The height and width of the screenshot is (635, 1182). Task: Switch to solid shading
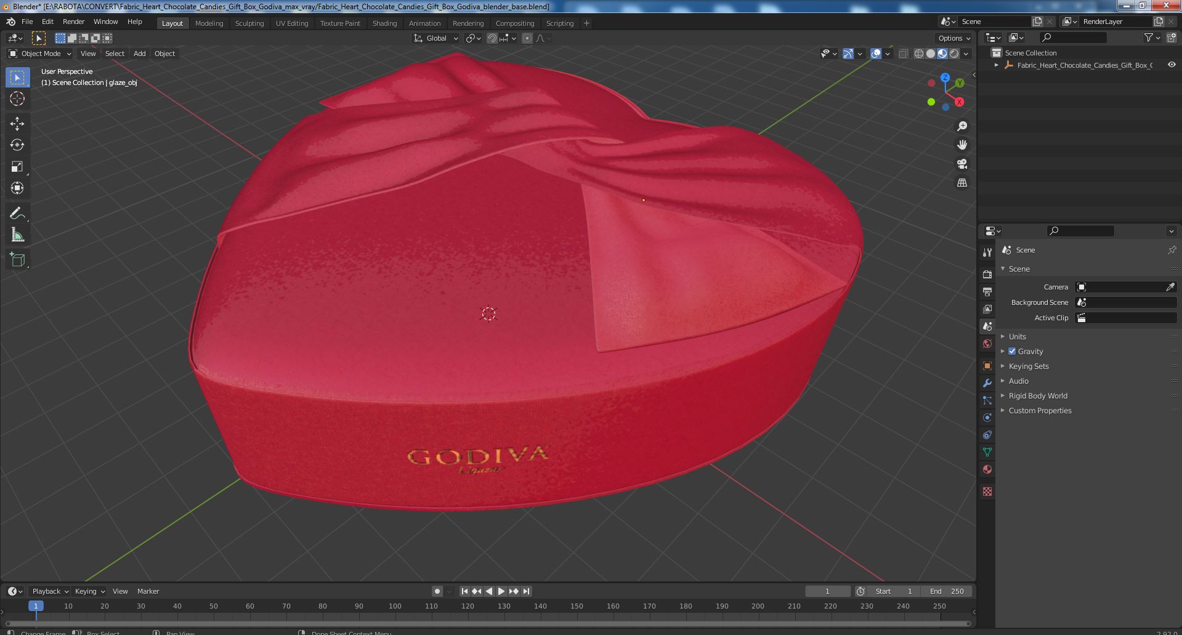click(931, 54)
